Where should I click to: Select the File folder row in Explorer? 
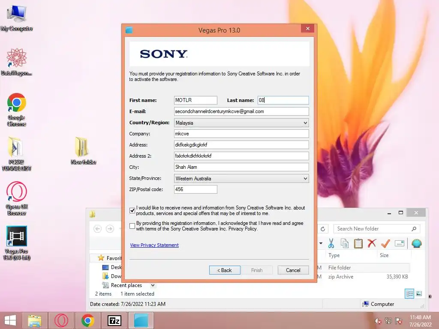pos(364,268)
